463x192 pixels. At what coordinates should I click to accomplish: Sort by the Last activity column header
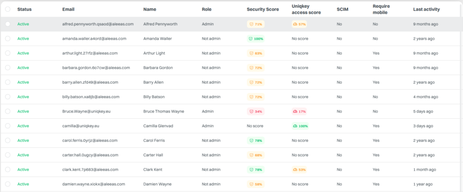pos(426,9)
